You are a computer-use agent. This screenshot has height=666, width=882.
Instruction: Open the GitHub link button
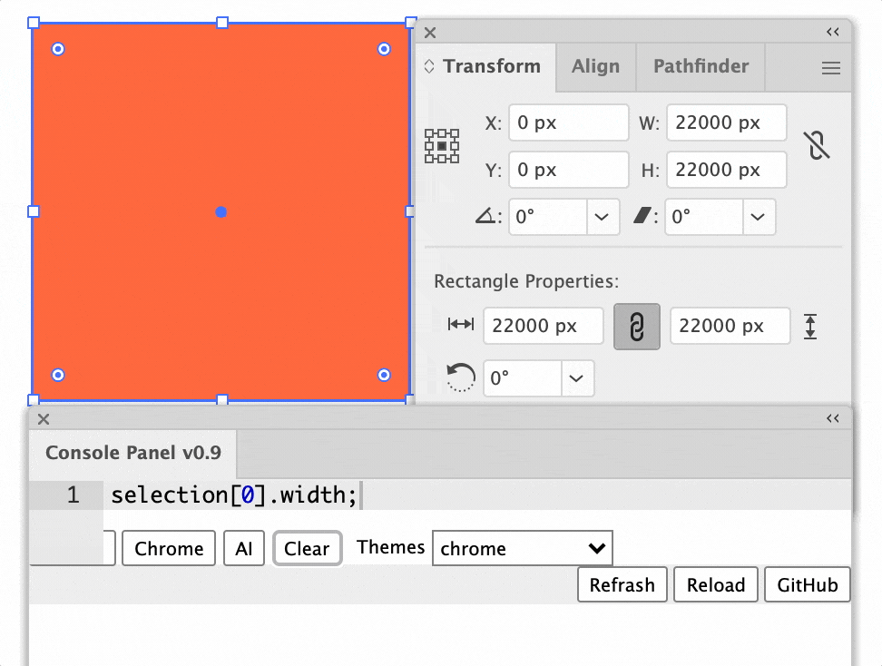pyautogui.click(x=808, y=585)
